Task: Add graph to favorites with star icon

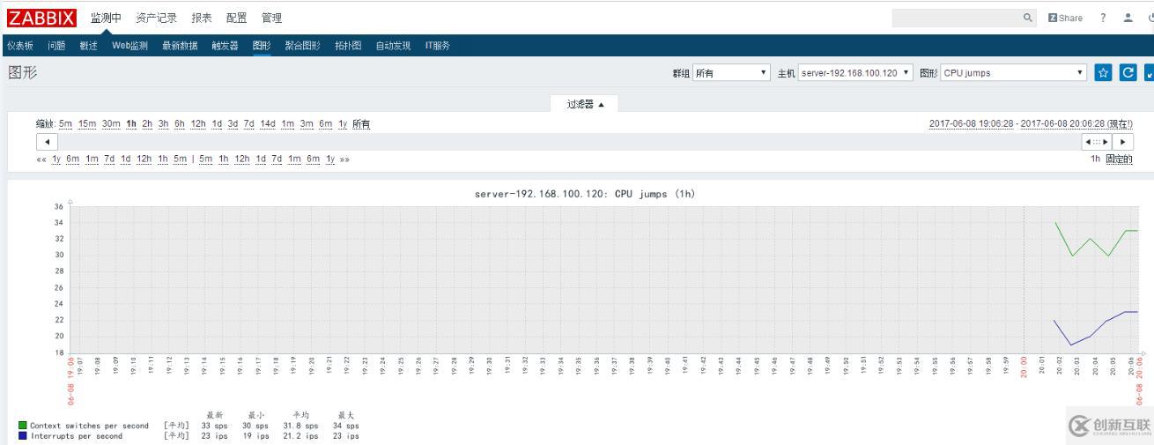Action: 1103,73
